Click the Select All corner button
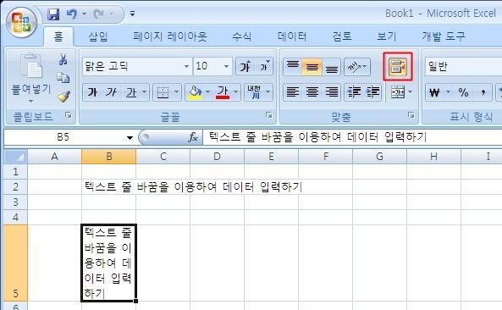Viewport: 502px width, 310px height. pos(16,157)
